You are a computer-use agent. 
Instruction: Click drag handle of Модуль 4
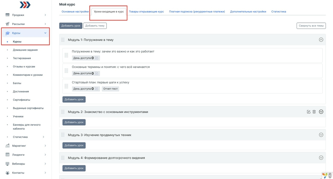(x=63, y=158)
